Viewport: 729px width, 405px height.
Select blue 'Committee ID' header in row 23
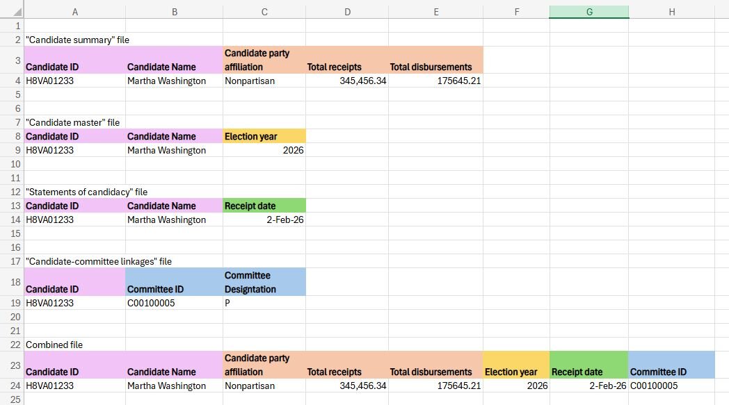(x=672, y=365)
